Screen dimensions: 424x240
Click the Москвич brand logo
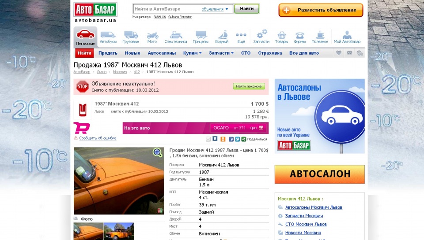point(83,110)
